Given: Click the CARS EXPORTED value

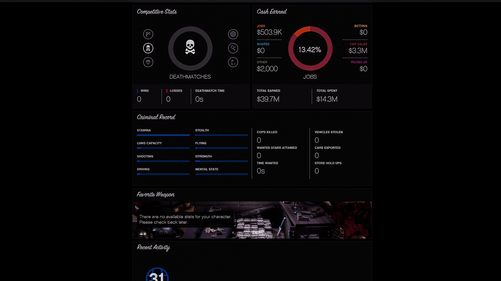Looking at the screenshot, I should click(x=317, y=156).
